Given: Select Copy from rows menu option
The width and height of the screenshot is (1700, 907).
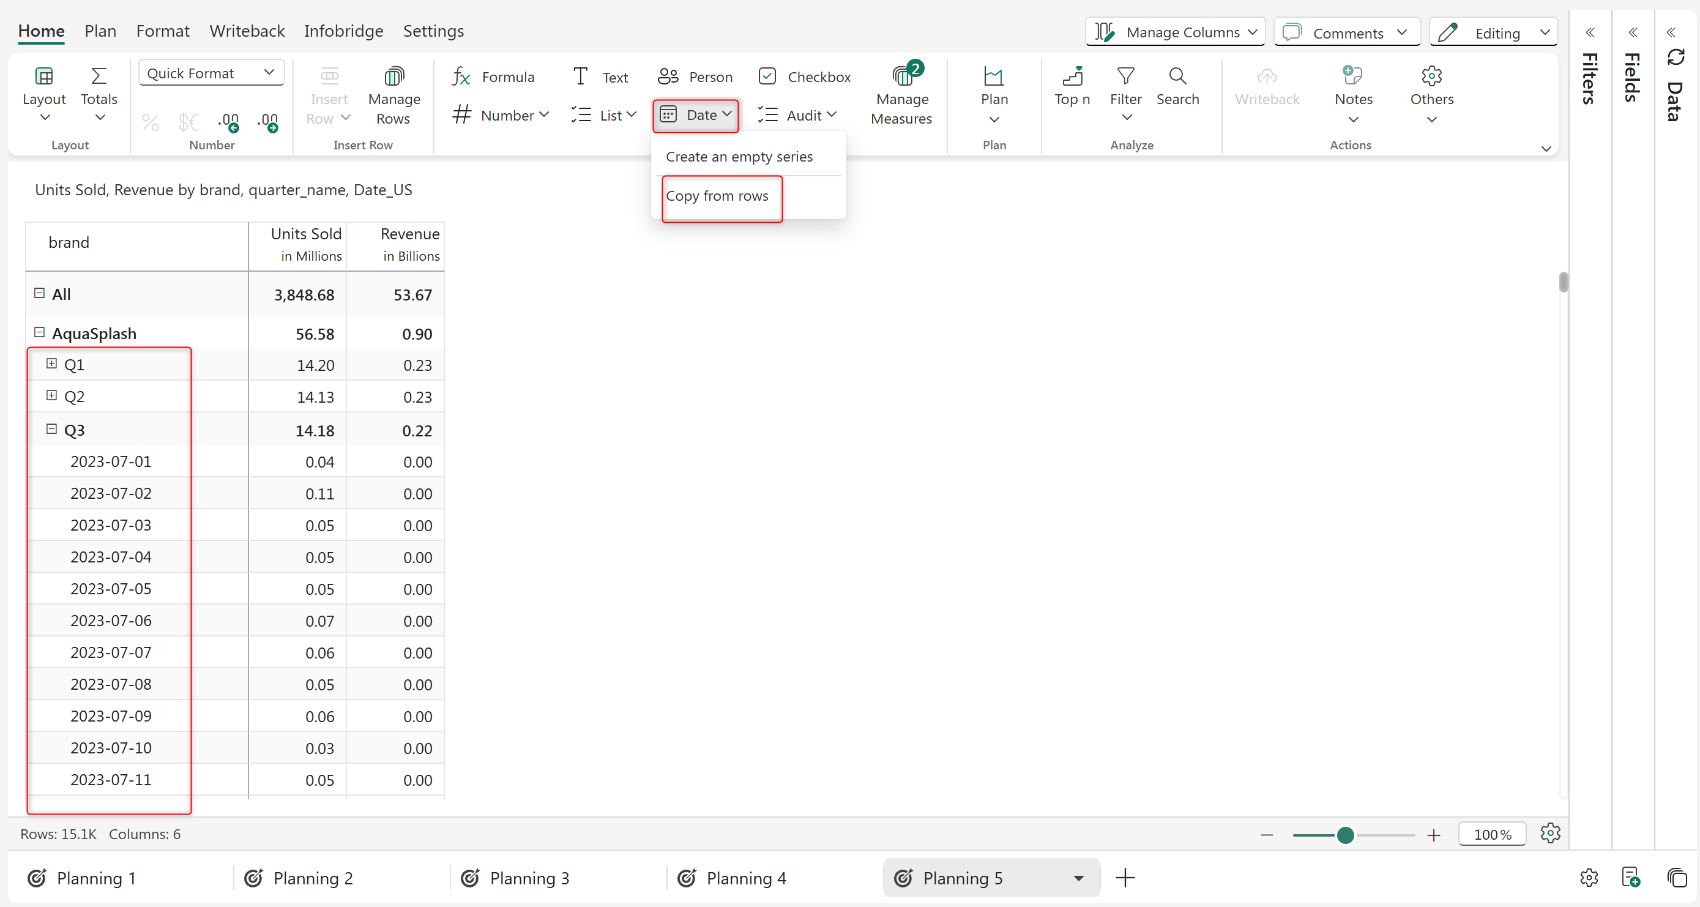Looking at the screenshot, I should coord(717,196).
